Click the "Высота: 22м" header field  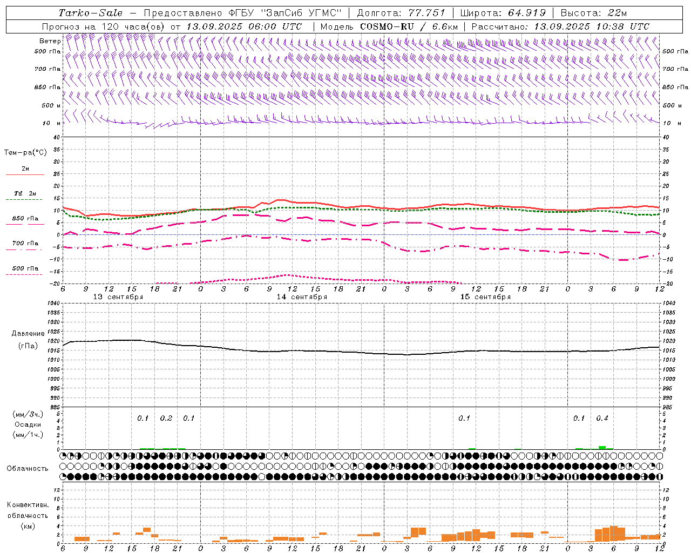(x=594, y=13)
